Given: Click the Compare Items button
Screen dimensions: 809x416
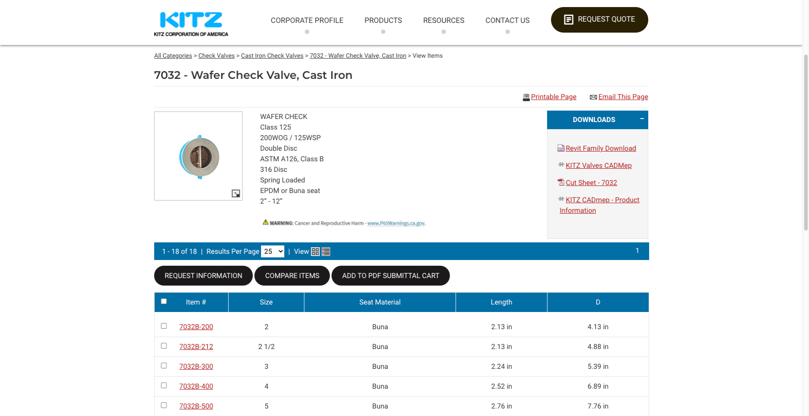Looking at the screenshot, I should pos(292,276).
